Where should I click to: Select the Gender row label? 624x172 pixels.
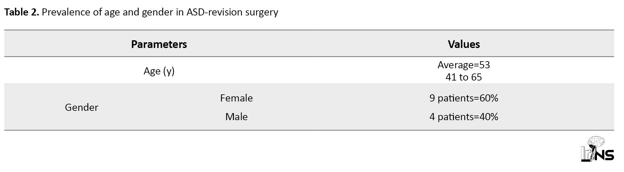point(81,107)
